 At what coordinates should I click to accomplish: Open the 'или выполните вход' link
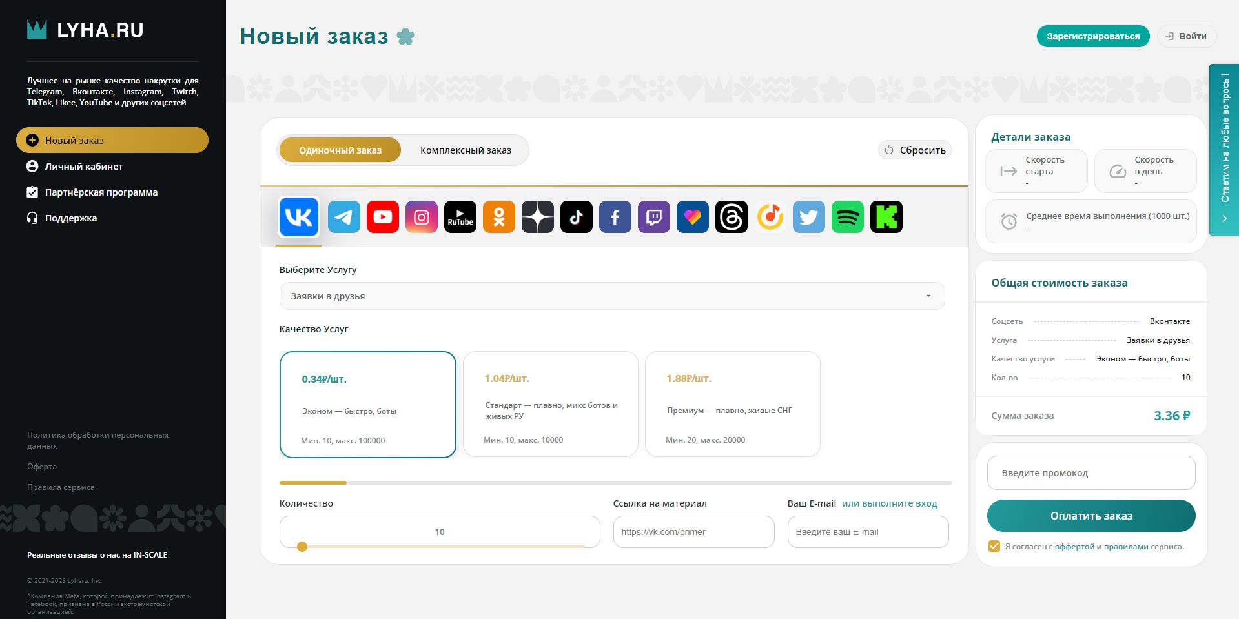click(x=890, y=503)
